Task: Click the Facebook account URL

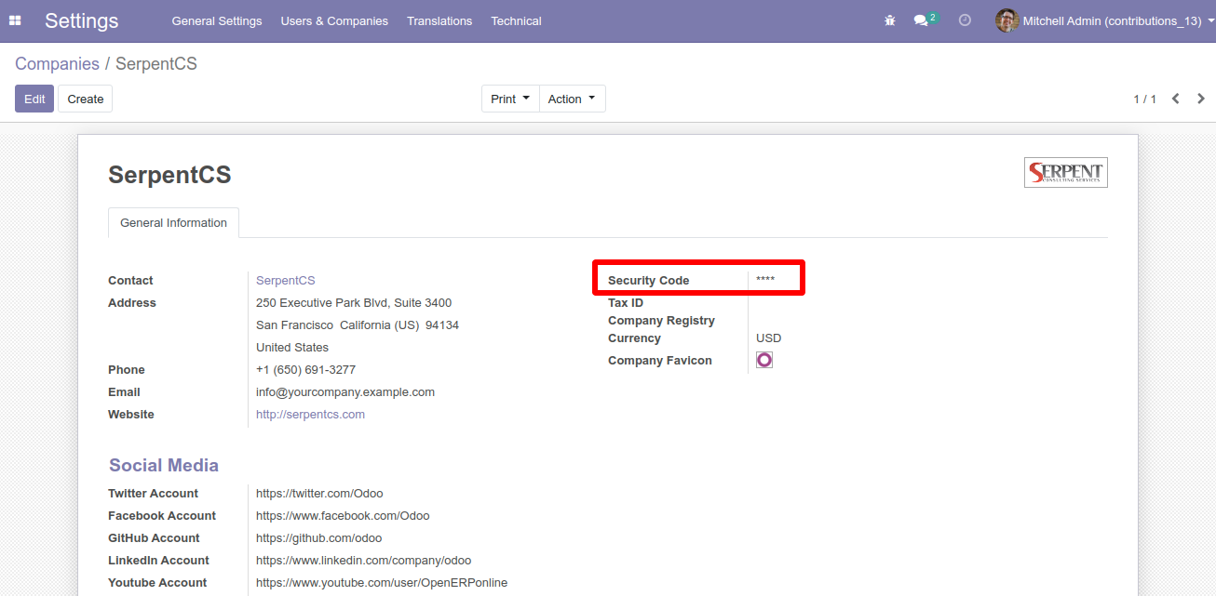Action: tap(343, 516)
